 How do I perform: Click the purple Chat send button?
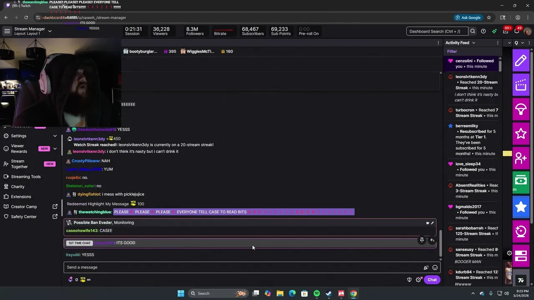[432, 280]
